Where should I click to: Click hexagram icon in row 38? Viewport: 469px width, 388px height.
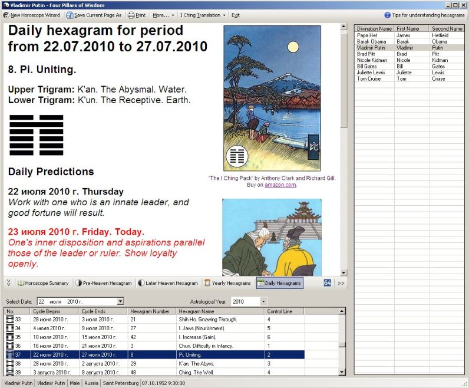point(10,363)
